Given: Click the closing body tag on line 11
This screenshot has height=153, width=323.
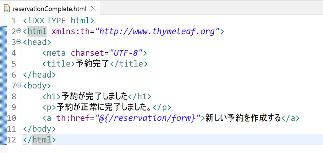Looking at the screenshot, I should point(39,129).
